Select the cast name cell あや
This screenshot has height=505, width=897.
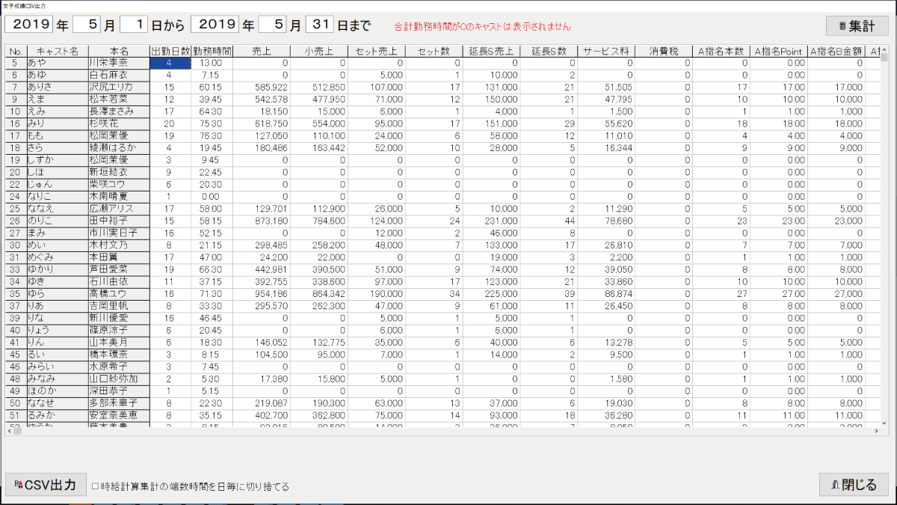click(56, 64)
